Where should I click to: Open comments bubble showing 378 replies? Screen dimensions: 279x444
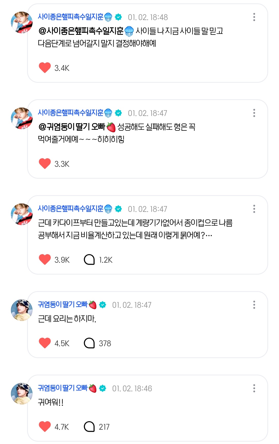point(89,343)
